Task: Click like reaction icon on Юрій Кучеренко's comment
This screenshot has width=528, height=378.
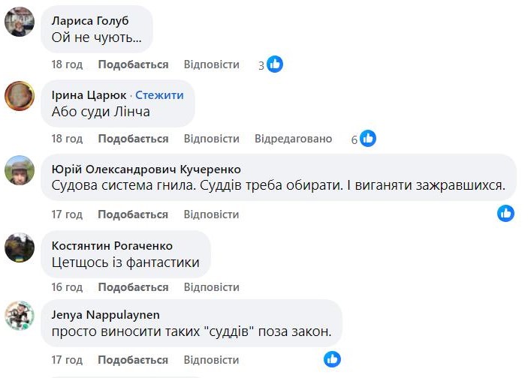Action: (505, 214)
